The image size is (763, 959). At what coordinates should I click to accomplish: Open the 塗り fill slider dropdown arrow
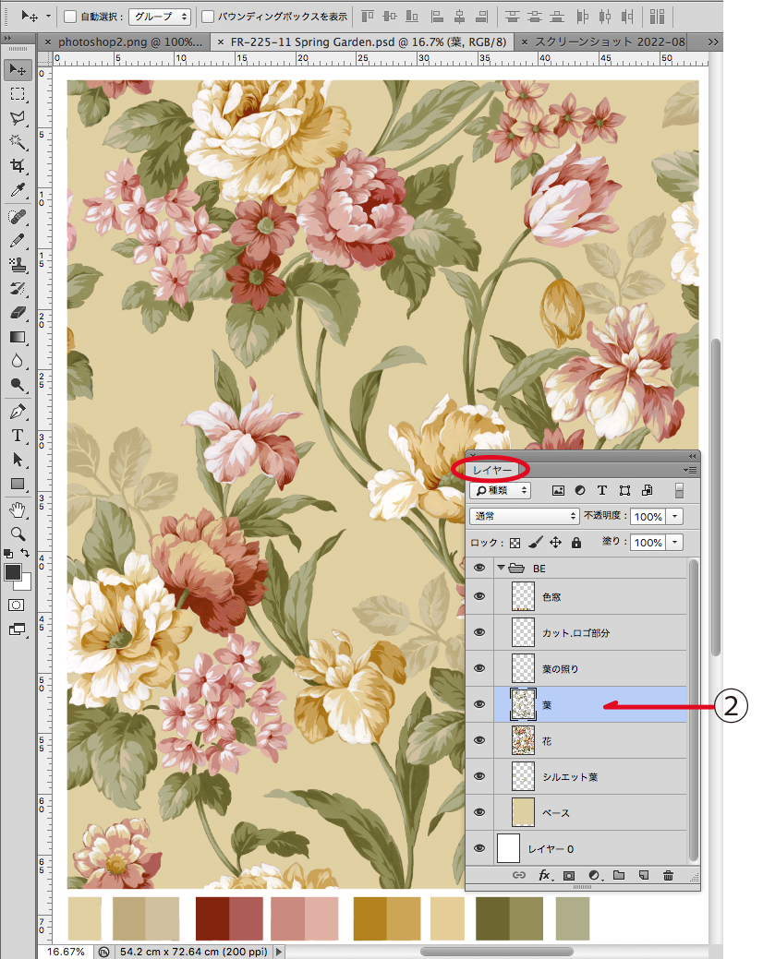pos(675,542)
